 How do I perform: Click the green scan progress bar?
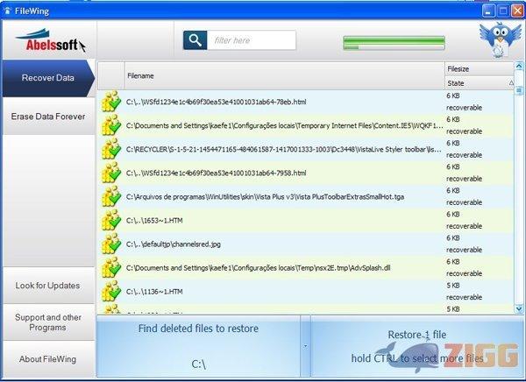(394, 41)
